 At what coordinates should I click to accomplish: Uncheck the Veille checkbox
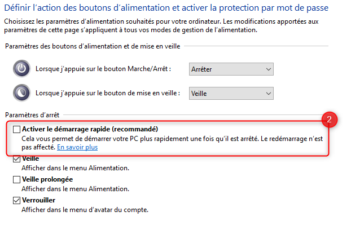(x=16, y=158)
